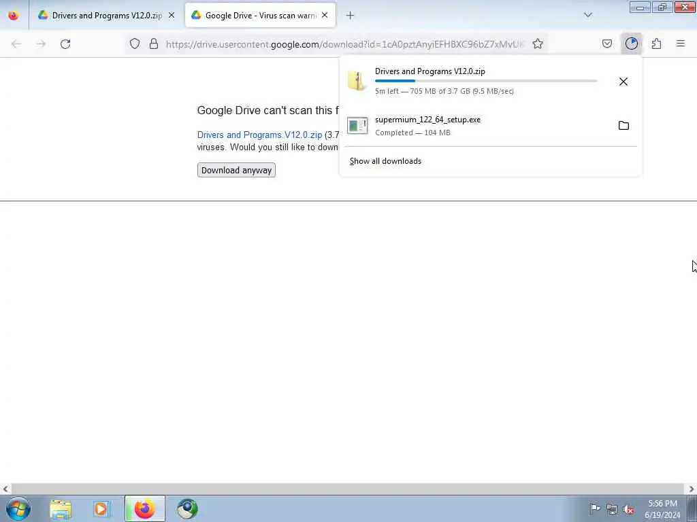The width and height of the screenshot is (697, 522).
Task: Open the taskbar clock showing 5:56 PM
Action: (662, 509)
